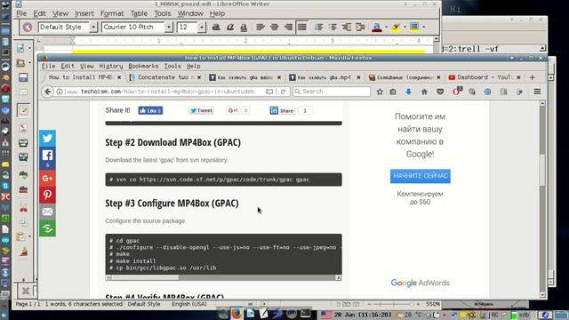Viewport: 569px width, 320px height.
Task: Bookmark this page with star icon
Action: 380,92
